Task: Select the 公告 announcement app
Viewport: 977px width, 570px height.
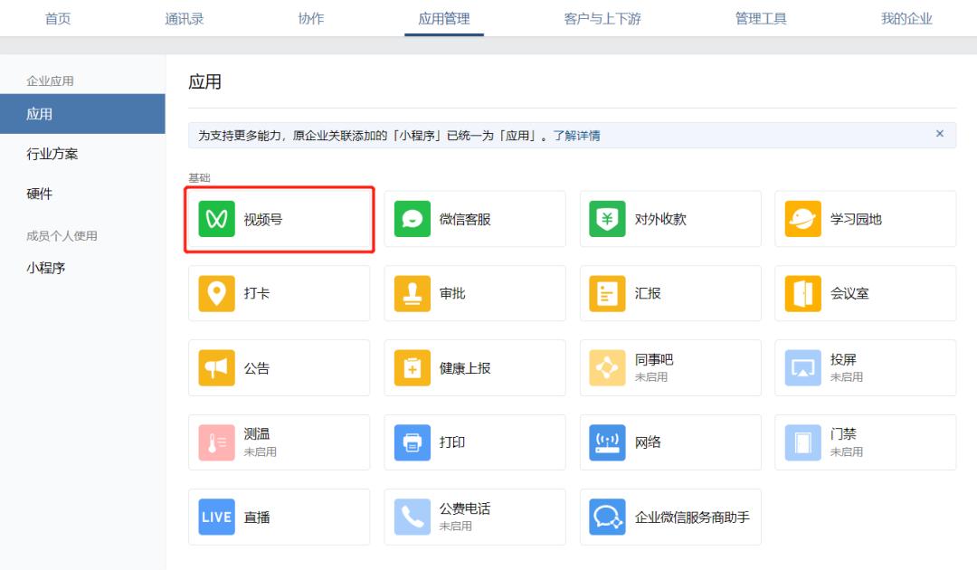Action: point(279,367)
